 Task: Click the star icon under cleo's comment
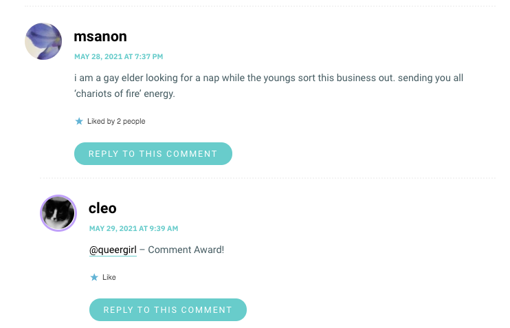coord(94,277)
